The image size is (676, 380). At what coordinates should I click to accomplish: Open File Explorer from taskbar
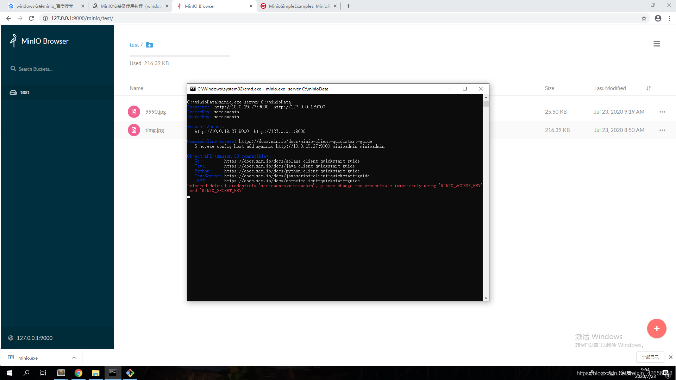click(95, 373)
